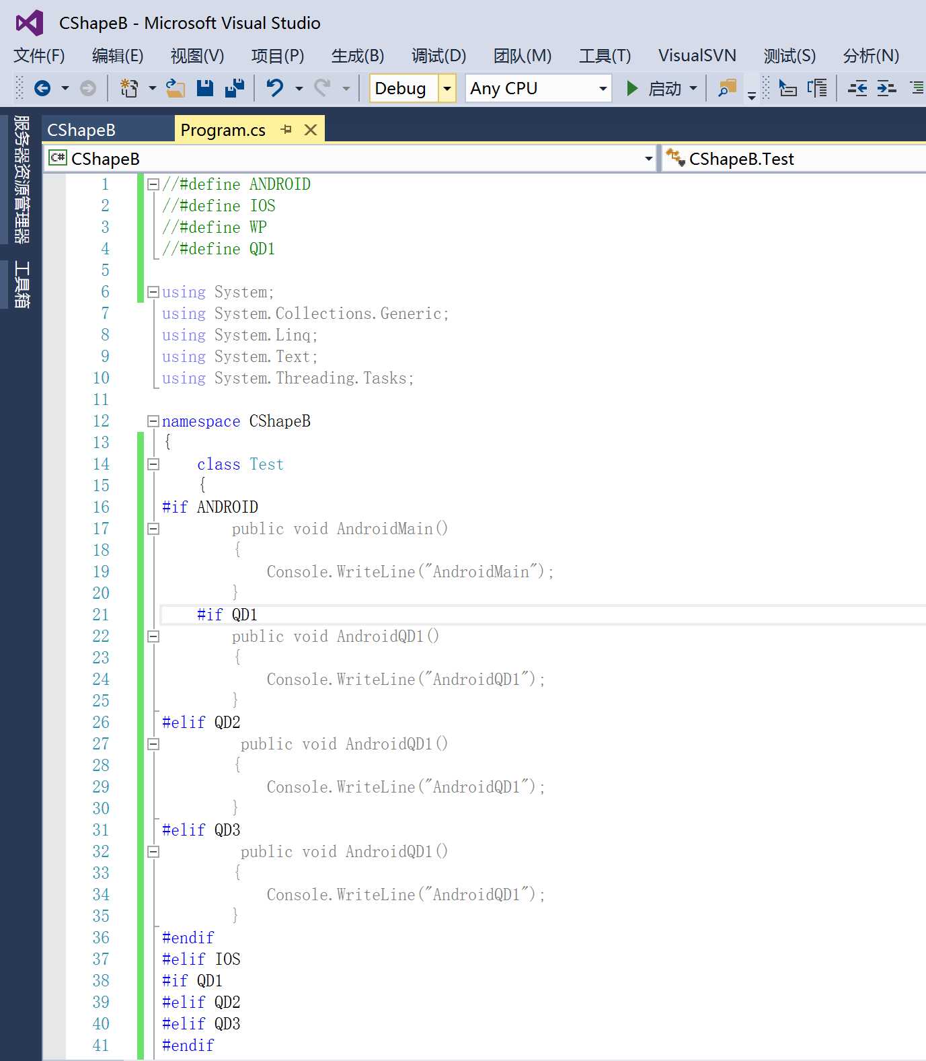Viewport: 926px width, 1061px height.
Task: Collapse the #define comment block at line 1
Action: point(153,184)
